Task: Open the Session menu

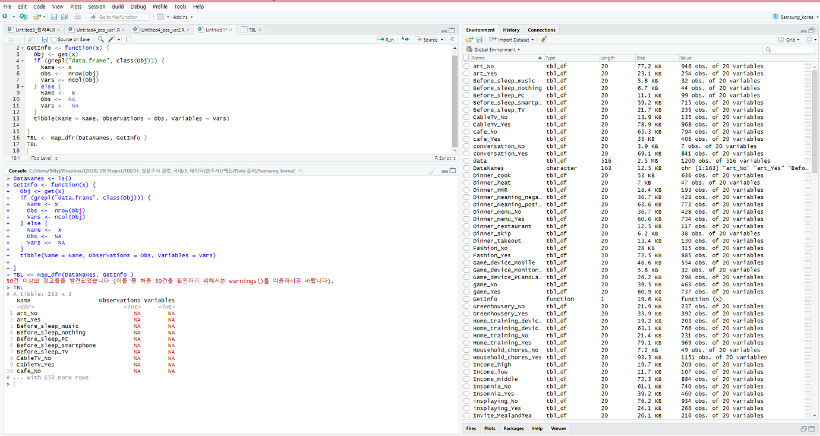Action: [97, 7]
